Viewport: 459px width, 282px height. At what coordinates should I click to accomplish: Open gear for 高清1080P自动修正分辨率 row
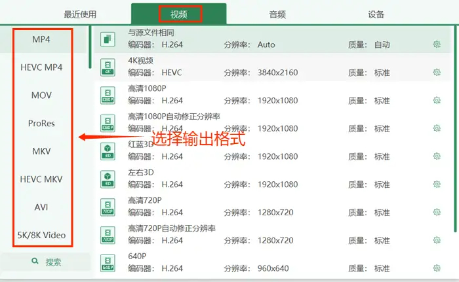[x=437, y=128]
